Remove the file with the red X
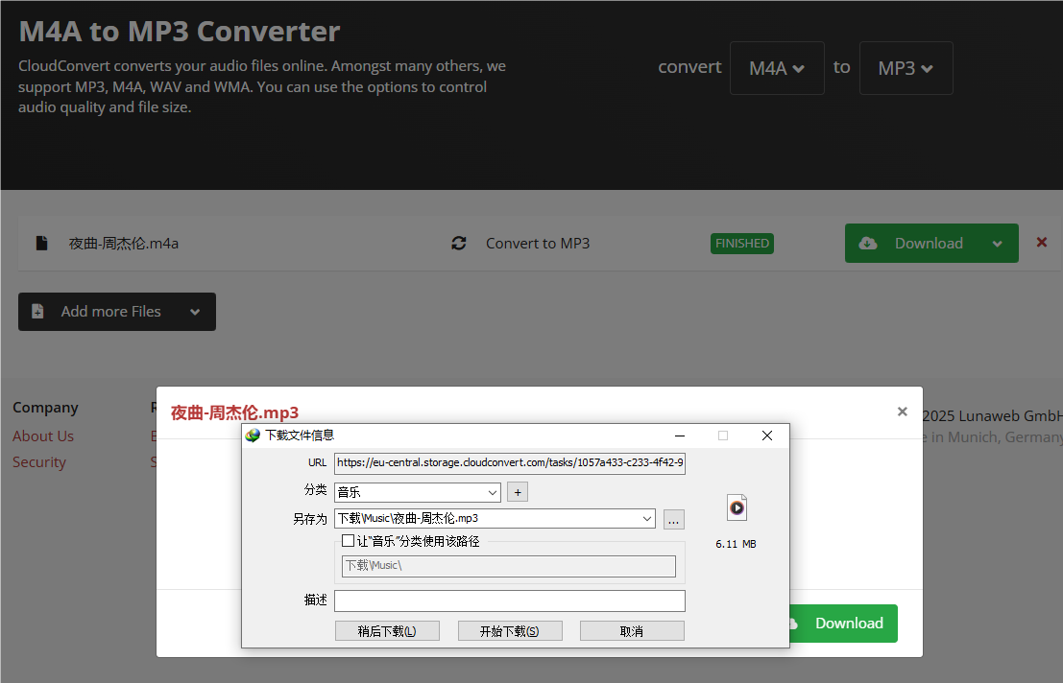This screenshot has width=1063, height=683. (x=1042, y=243)
